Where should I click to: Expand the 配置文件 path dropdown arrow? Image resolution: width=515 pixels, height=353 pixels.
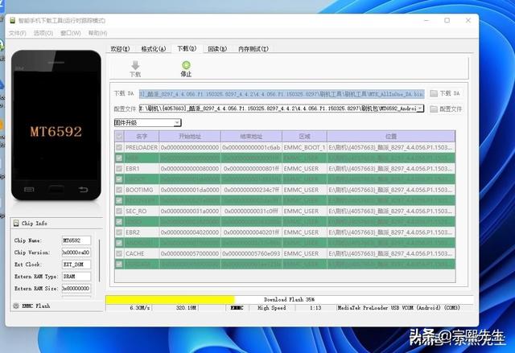420,109
